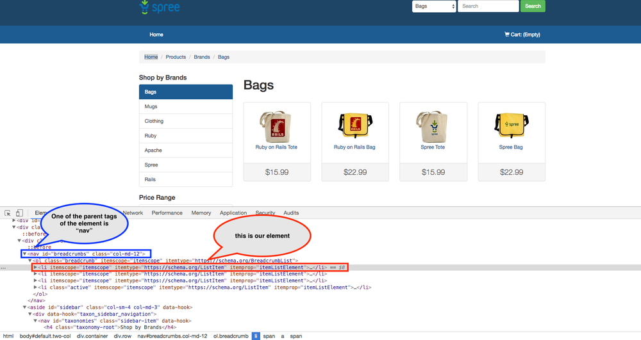Switch to the DevTools Audits tab
The image size is (641, 340).
[291, 213]
